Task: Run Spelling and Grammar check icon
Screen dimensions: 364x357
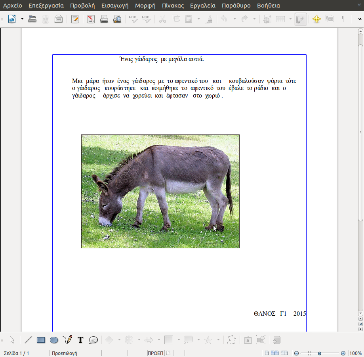Action: 133,19
